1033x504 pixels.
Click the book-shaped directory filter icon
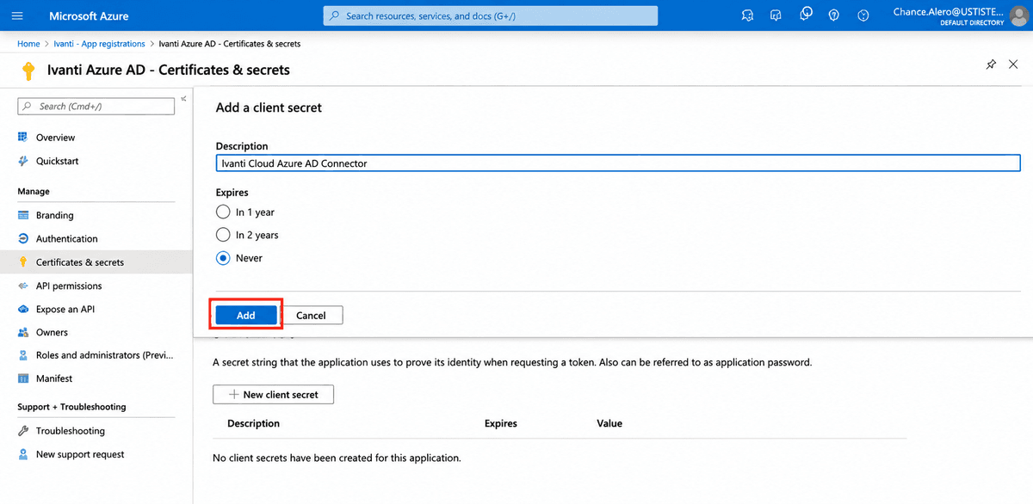click(x=776, y=15)
